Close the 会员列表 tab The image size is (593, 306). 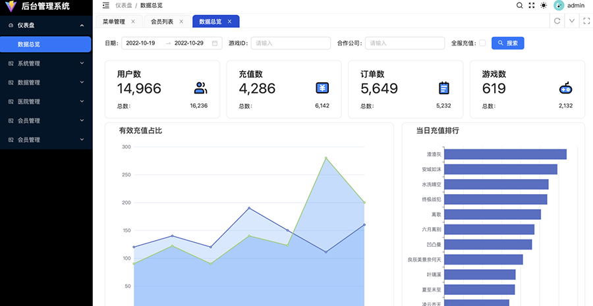181,22
